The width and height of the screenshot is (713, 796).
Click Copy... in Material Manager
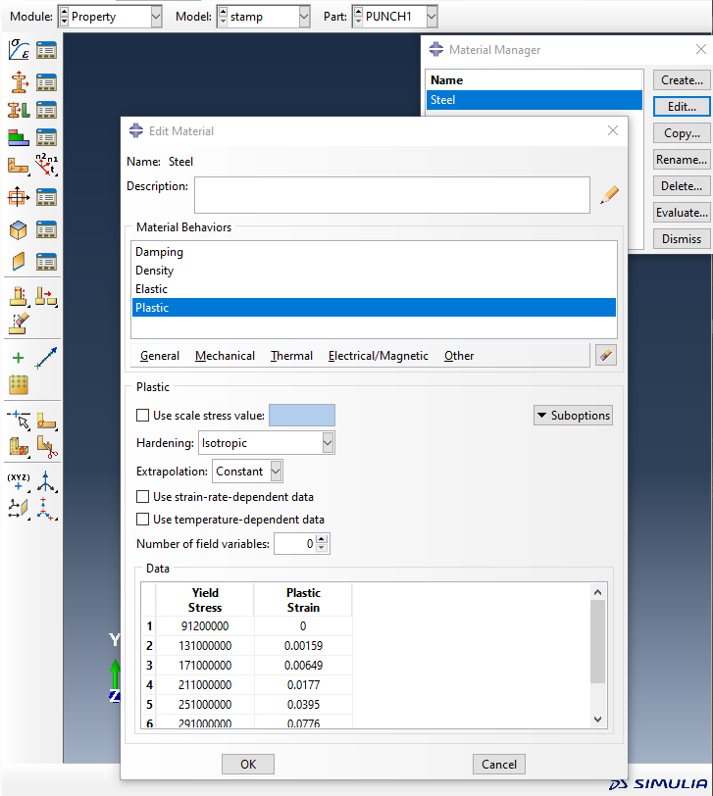(x=682, y=133)
